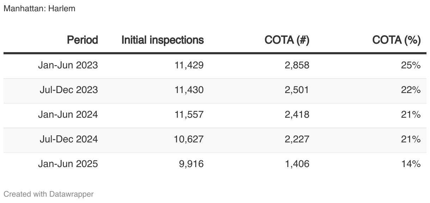Click the 2,501 COTA count value
This screenshot has width=430, height=203.
click(296, 90)
